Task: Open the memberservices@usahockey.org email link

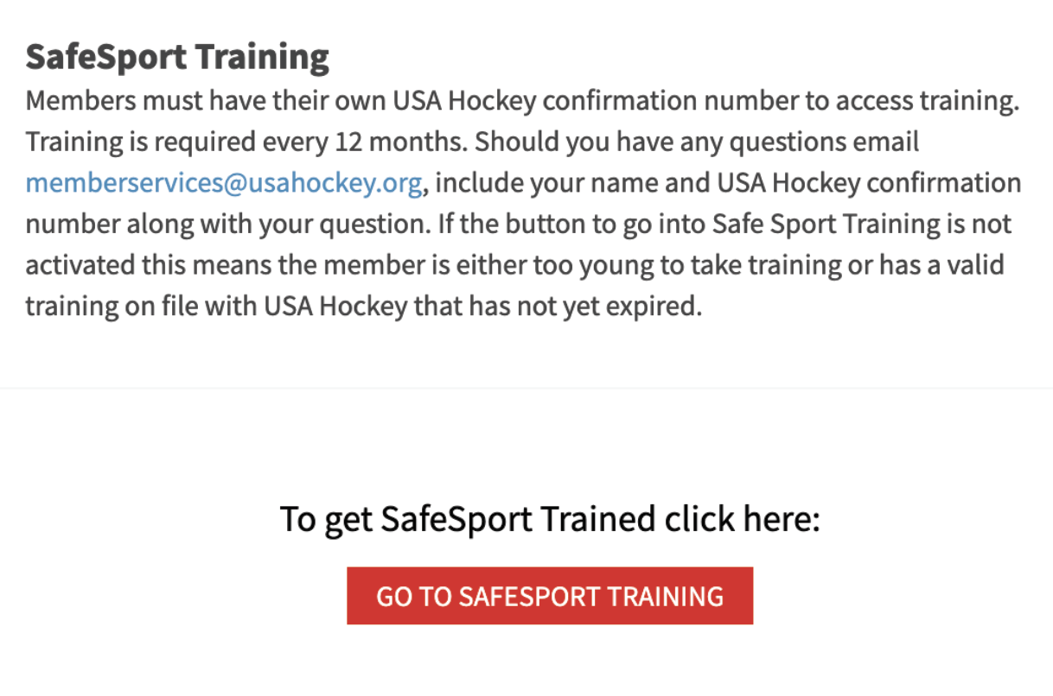Action: click(x=224, y=183)
